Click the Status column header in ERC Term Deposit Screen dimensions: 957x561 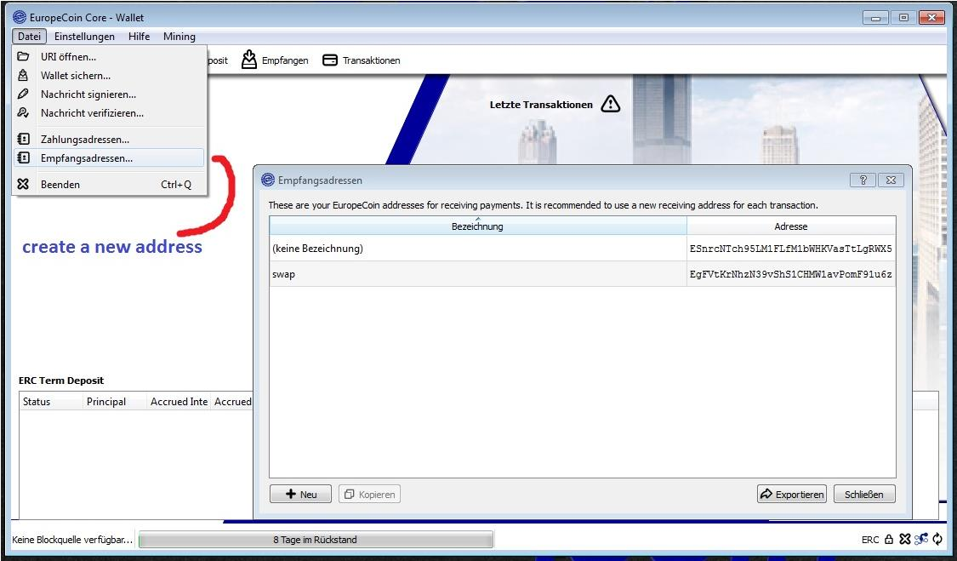(51, 402)
